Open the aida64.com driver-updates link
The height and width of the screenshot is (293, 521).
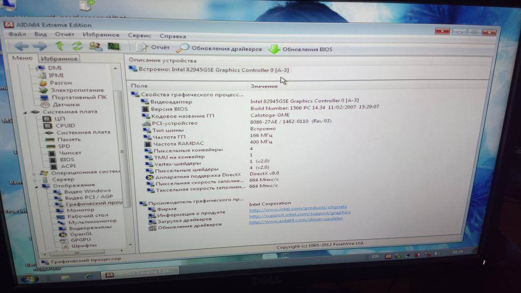(296, 220)
